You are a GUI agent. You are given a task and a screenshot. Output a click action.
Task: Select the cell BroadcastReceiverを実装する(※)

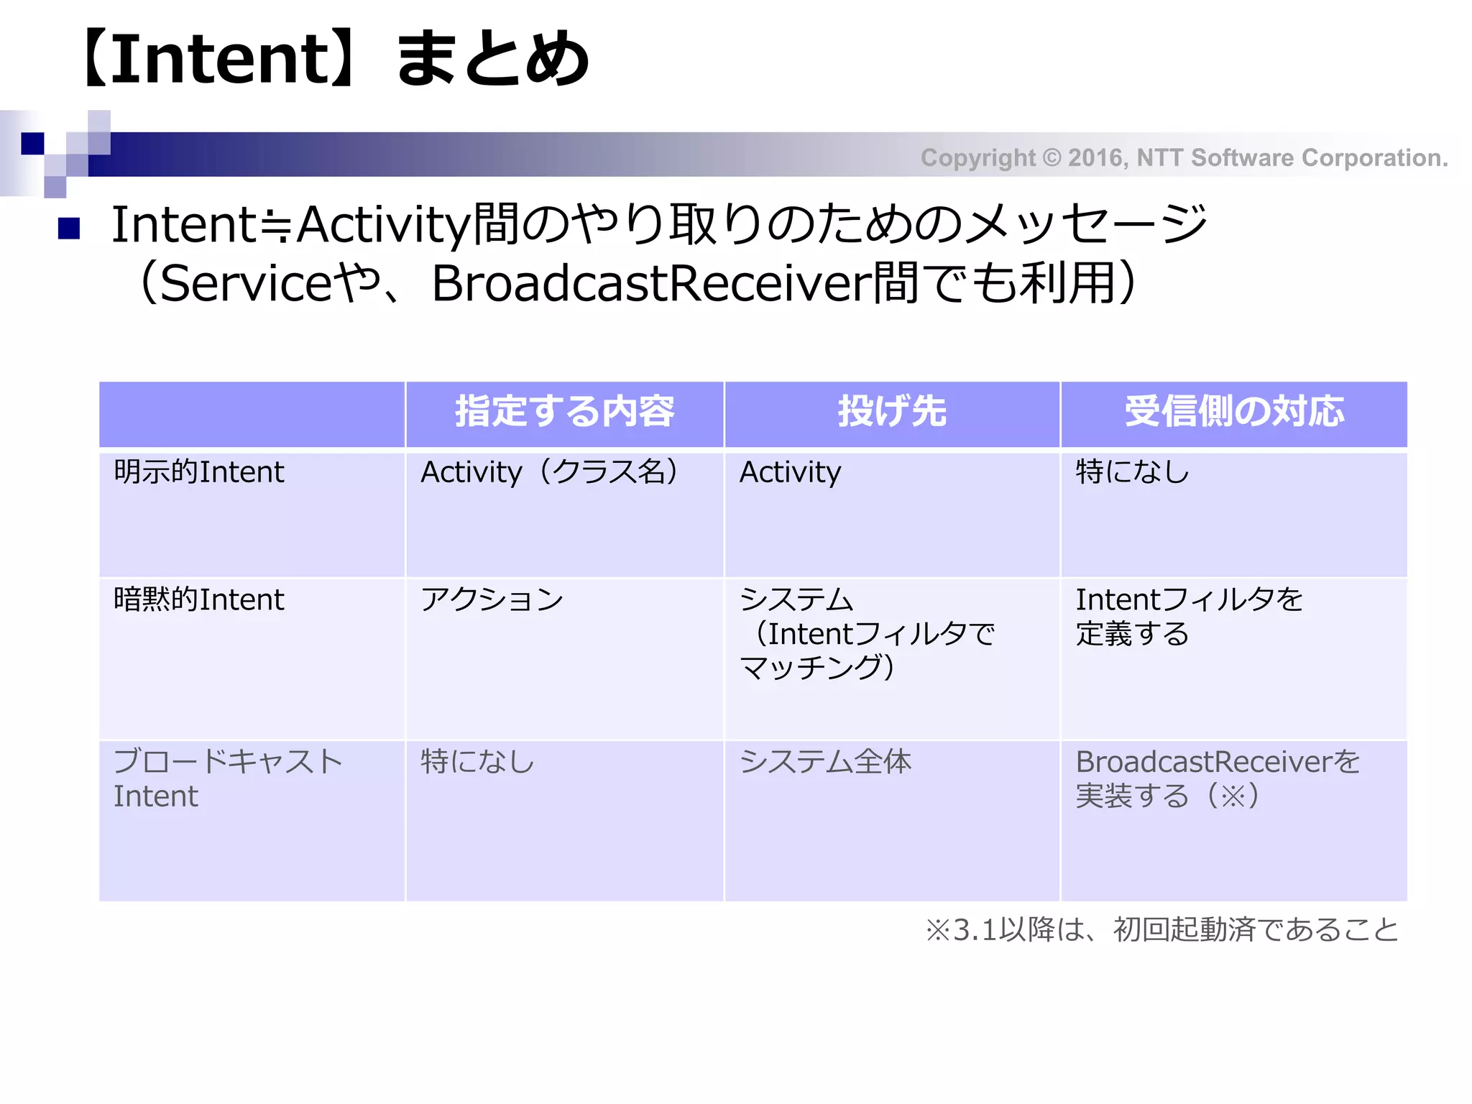(x=1218, y=778)
